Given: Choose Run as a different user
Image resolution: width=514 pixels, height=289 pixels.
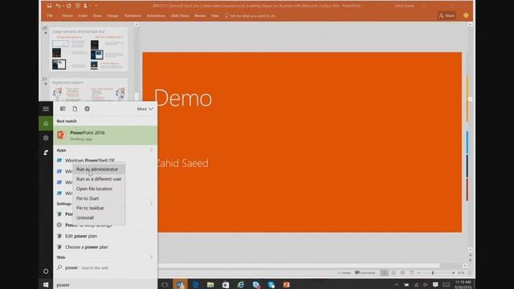Looking at the screenshot, I should pos(99,179).
